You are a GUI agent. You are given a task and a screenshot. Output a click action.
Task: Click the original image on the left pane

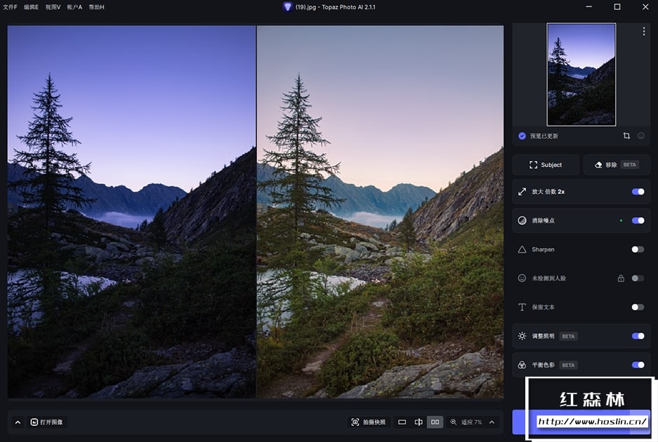pos(132,212)
